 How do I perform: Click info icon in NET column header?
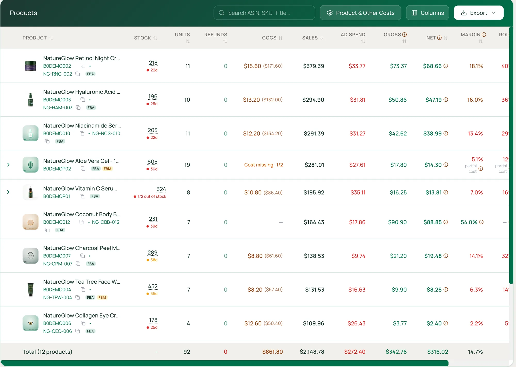pyautogui.click(x=439, y=38)
